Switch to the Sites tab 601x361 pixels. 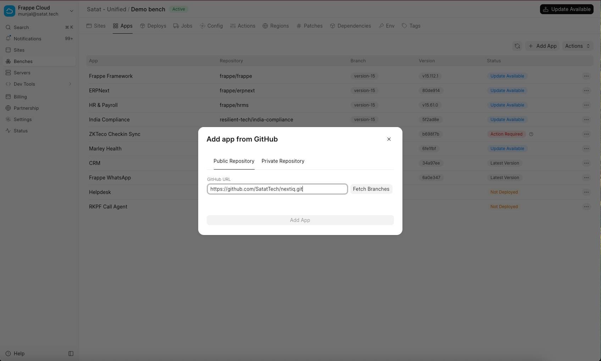click(x=96, y=26)
